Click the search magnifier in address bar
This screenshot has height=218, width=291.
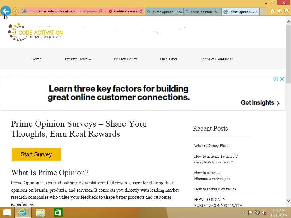click(x=100, y=11)
